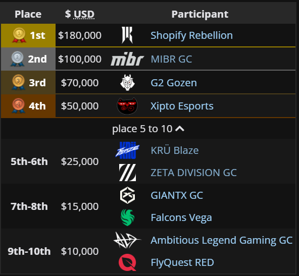Click the MIBR logo icon
Screen dimensions: 299x276
tap(127, 59)
